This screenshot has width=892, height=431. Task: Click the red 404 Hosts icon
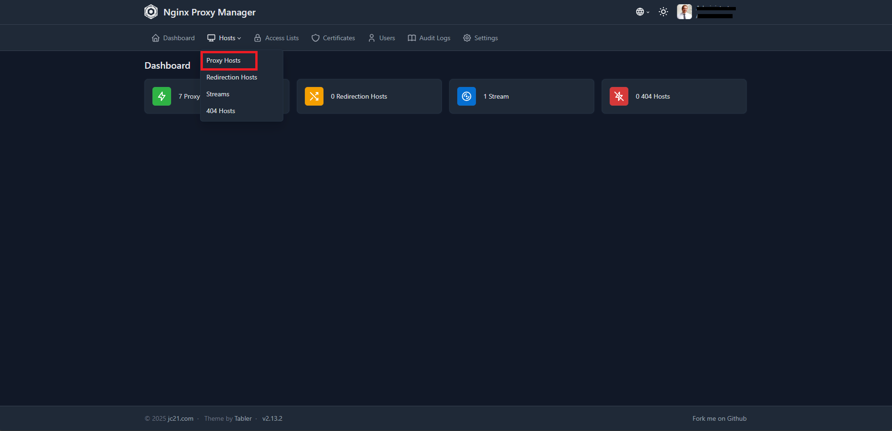tap(619, 96)
